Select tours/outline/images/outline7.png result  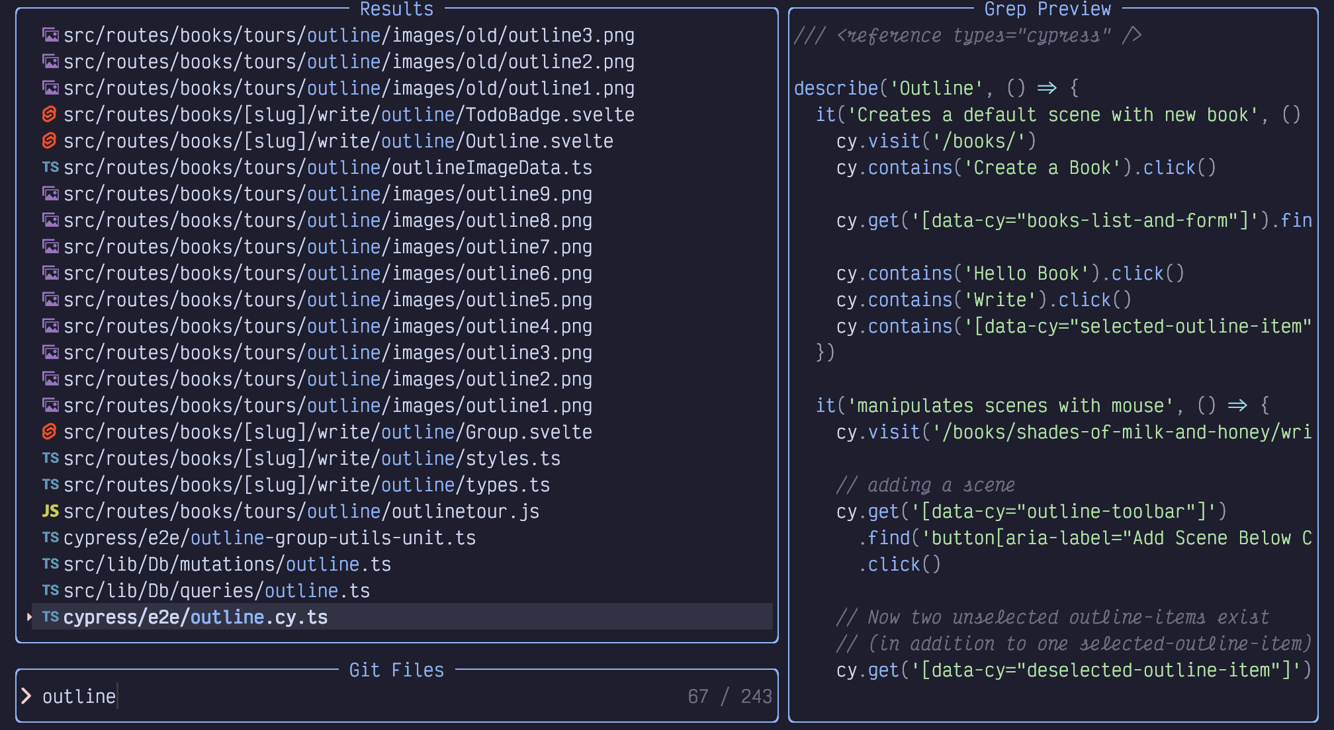[328, 247]
